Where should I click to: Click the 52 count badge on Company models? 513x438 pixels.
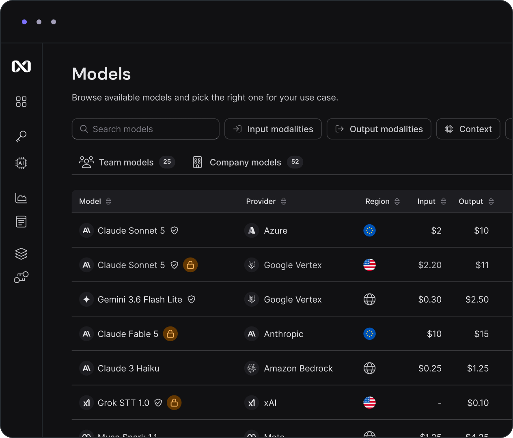295,162
